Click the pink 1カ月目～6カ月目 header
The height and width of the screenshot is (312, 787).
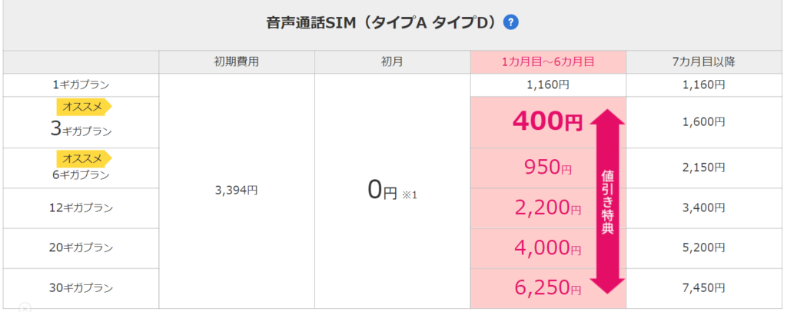coord(548,62)
